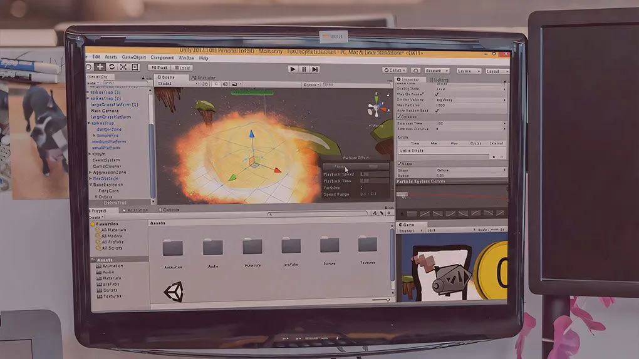Screen dimensions: 639x359
Task: Toggle scene lighting icon
Action: 216,84
